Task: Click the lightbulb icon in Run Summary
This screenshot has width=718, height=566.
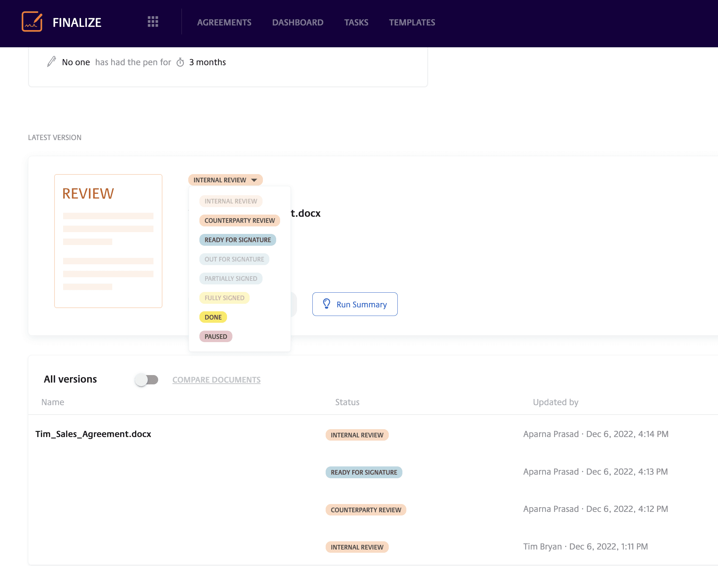Action: tap(326, 304)
